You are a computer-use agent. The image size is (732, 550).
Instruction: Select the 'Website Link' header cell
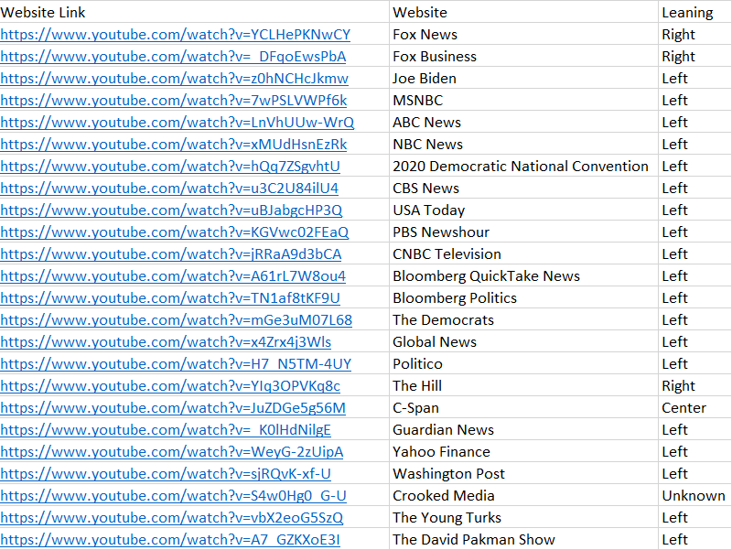[194, 12]
